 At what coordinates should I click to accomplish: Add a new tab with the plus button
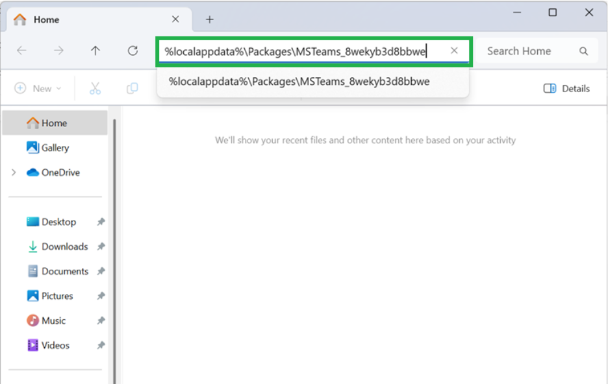(210, 19)
